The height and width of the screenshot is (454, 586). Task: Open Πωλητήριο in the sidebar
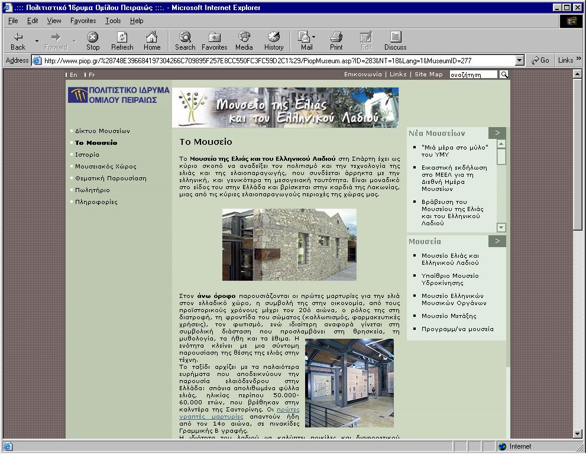[92, 190]
